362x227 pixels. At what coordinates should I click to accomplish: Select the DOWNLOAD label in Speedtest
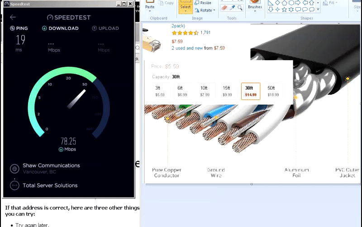pyautogui.click(x=63, y=28)
